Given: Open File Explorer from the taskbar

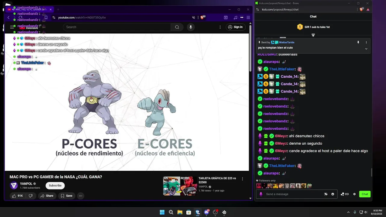Looking at the screenshot, I should pos(180,212).
